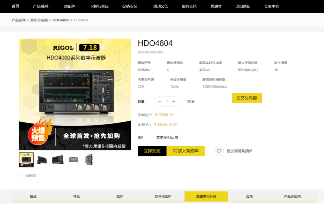Screen dimensions: 324x204
Task: Click the 卖家承担运费 shipping note
Action: click(x=167, y=137)
